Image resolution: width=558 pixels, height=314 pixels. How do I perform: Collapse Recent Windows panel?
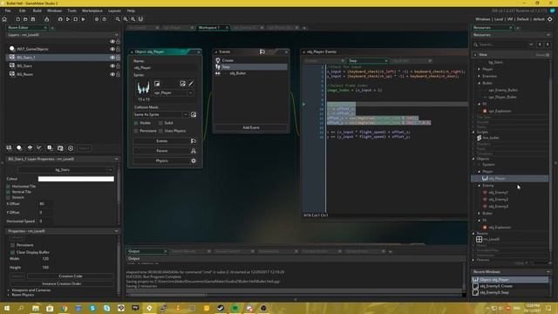coord(548,271)
